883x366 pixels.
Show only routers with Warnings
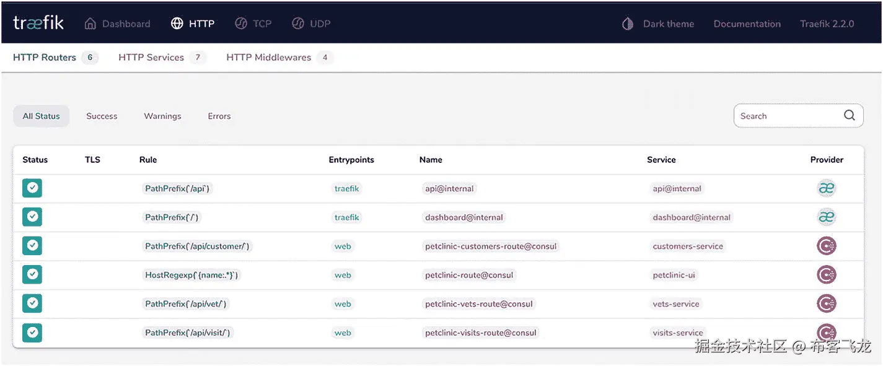pos(162,116)
